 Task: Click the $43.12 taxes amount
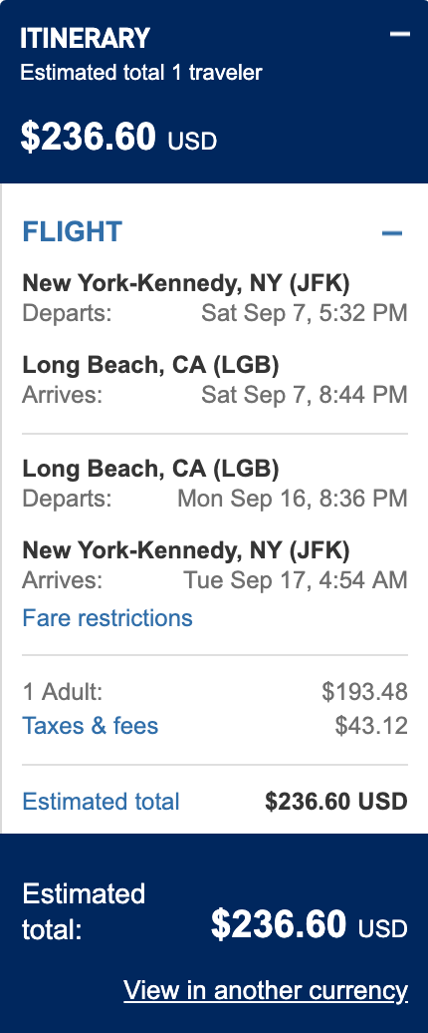pos(371,726)
